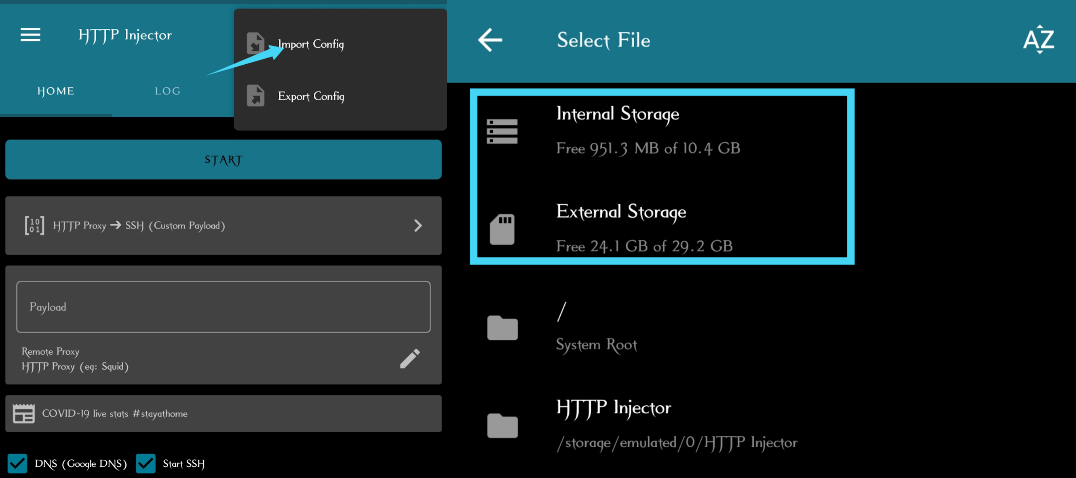The height and width of the screenshot is (478, 1076).
Task: Select the HOME tab
Action: tap(55, 91)
